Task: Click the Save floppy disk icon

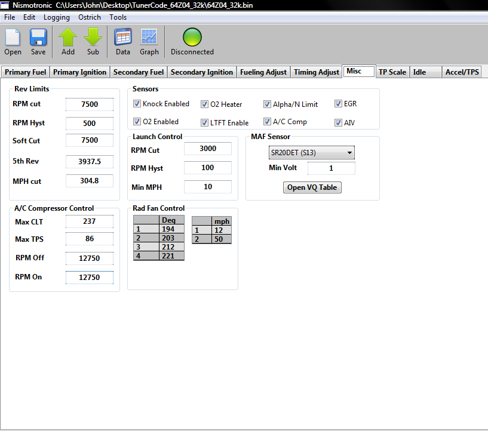Action: pyautogui.click(x=38, y=38)
